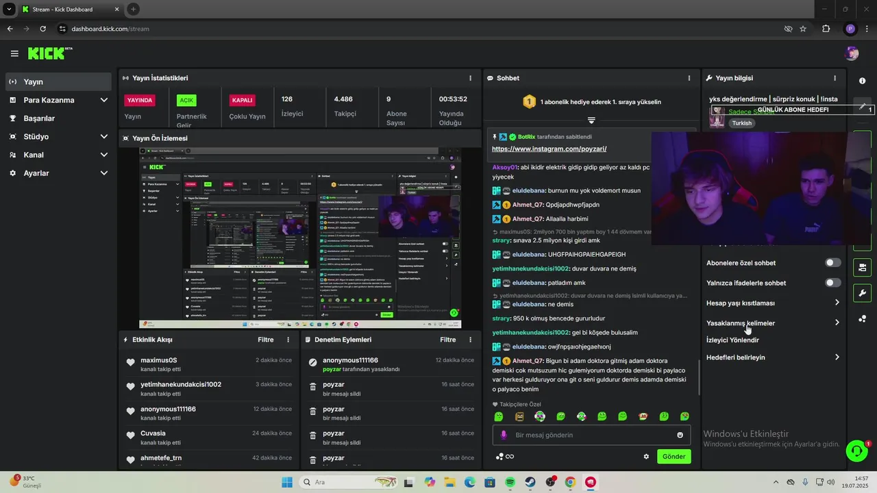This screenshot has height=493, width=877.
Task: Open chat settings gear next to Gönder
Action: (x=645, y=457)
